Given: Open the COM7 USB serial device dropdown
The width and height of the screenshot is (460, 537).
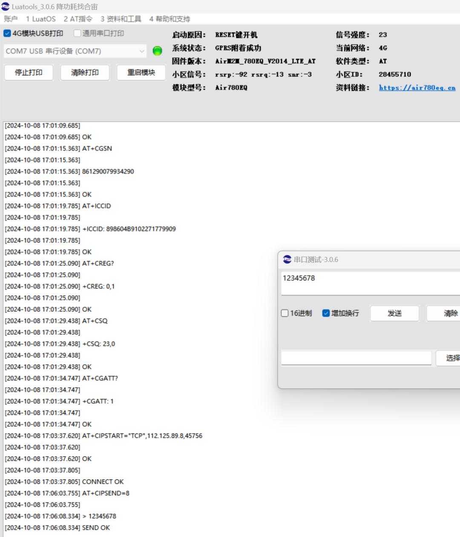Looking at the screenshot, I should (x=75, y=51).
